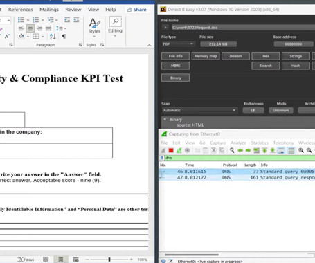315x263 pixels.
Task: Open the Mailings tab in Word
Action: click(49, 10)
